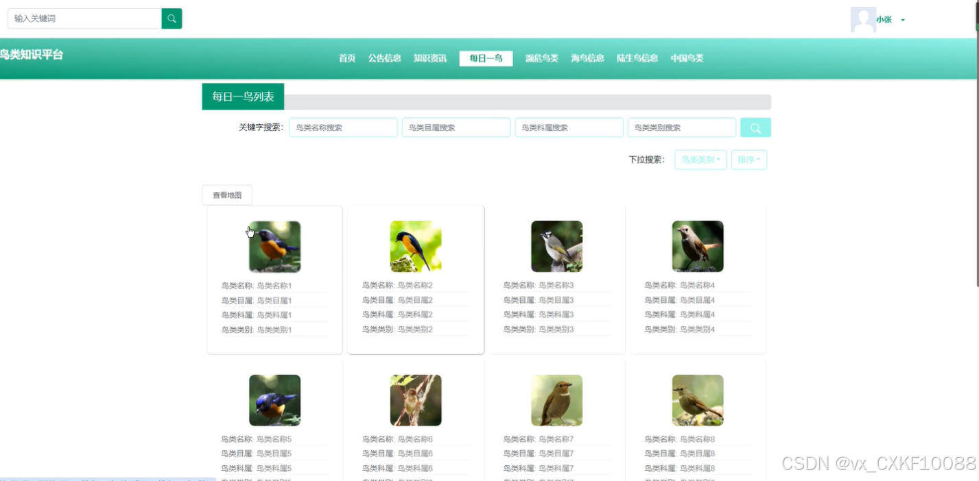Open the 陆生鸟信息 menu item
The height and width of the screenshot is (481, 979).
637,58
